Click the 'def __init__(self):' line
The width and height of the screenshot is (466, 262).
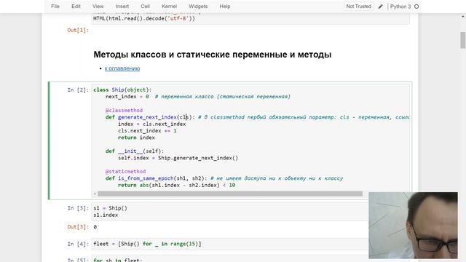tap(135, 151)
